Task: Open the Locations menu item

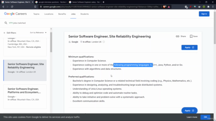Action: pos(49,14)
